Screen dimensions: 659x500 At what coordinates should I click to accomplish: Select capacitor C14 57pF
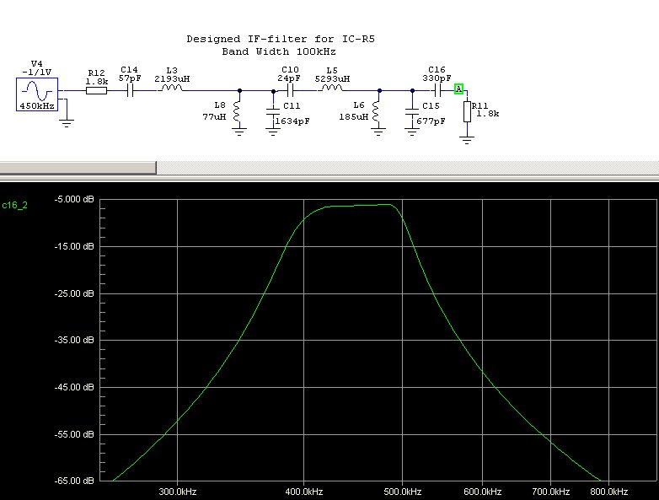tap(131, 90)
